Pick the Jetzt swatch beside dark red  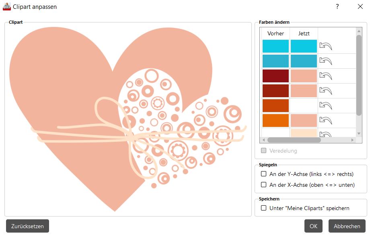[304, 76]
